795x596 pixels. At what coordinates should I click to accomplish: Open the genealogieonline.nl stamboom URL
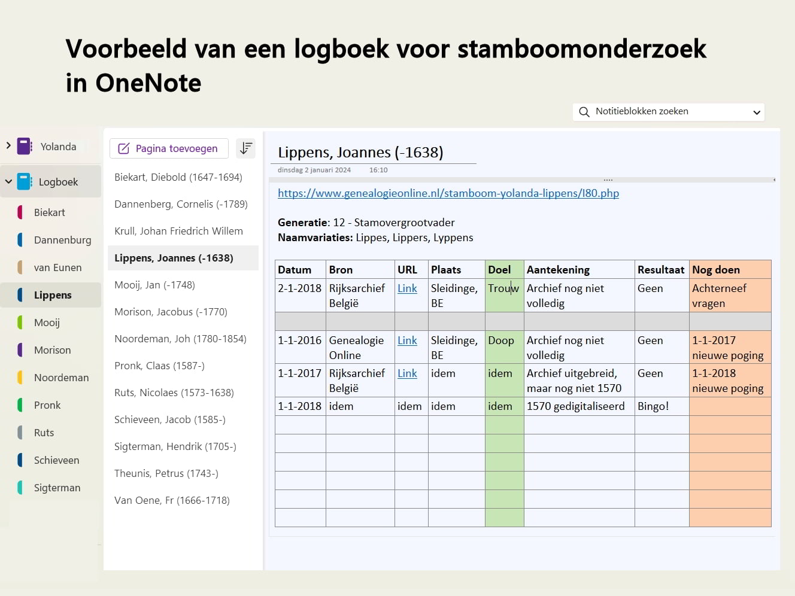(448, 193)
